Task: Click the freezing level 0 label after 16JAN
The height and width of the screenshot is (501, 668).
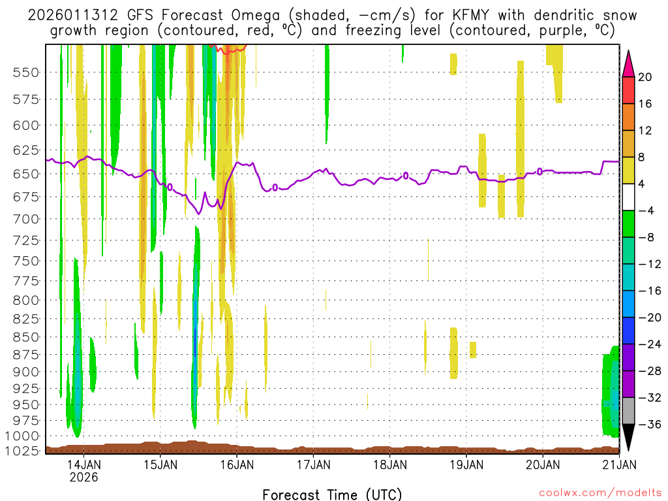Action: [x=275, y=187]
